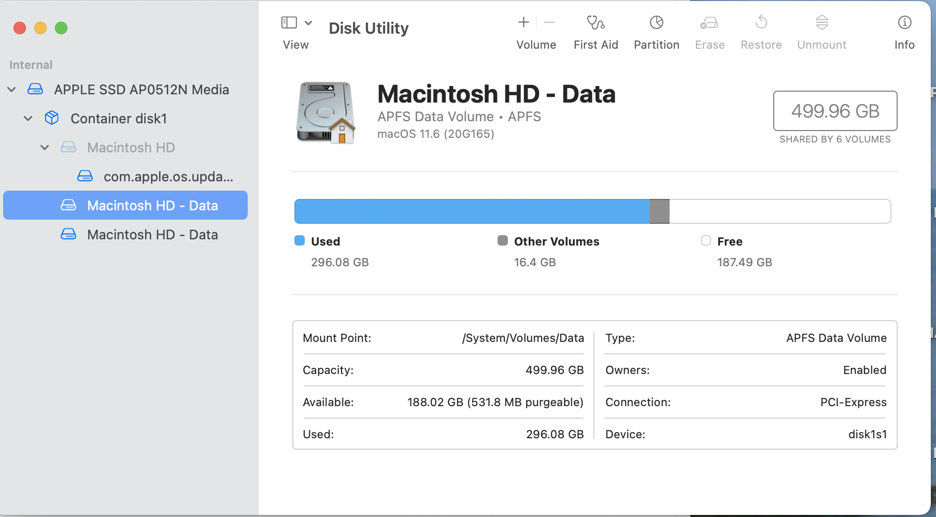
Task: Collapse the APPLE SSD AP0512N Media tree
Action: (x=12, y=90)
